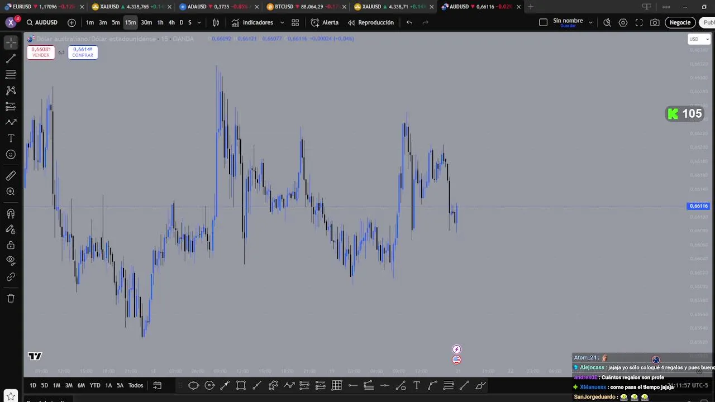Set chart range to 6M
Viewport: 715px width, 402px height.
(x=81, y=385)
